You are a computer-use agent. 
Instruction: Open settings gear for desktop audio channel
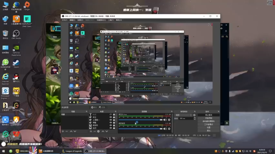[x=169, y=129]
